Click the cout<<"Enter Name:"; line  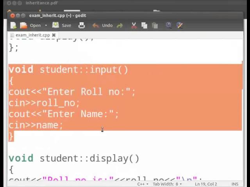click(64, 114)
